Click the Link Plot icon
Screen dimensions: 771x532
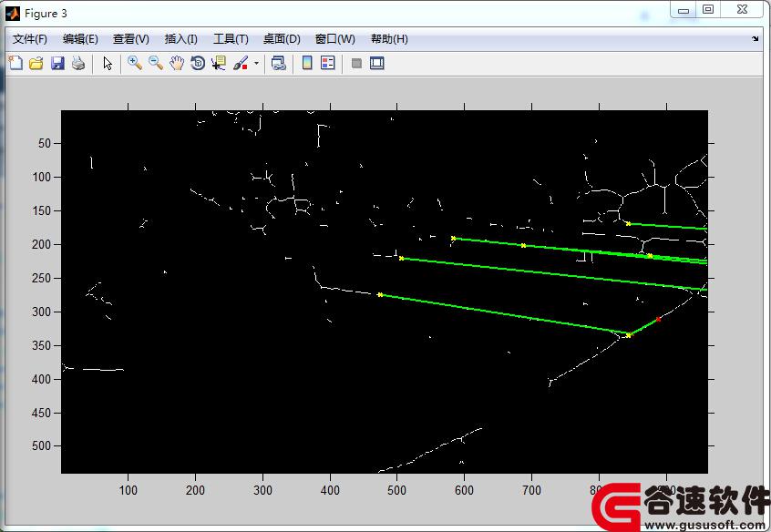click(278, 63)
